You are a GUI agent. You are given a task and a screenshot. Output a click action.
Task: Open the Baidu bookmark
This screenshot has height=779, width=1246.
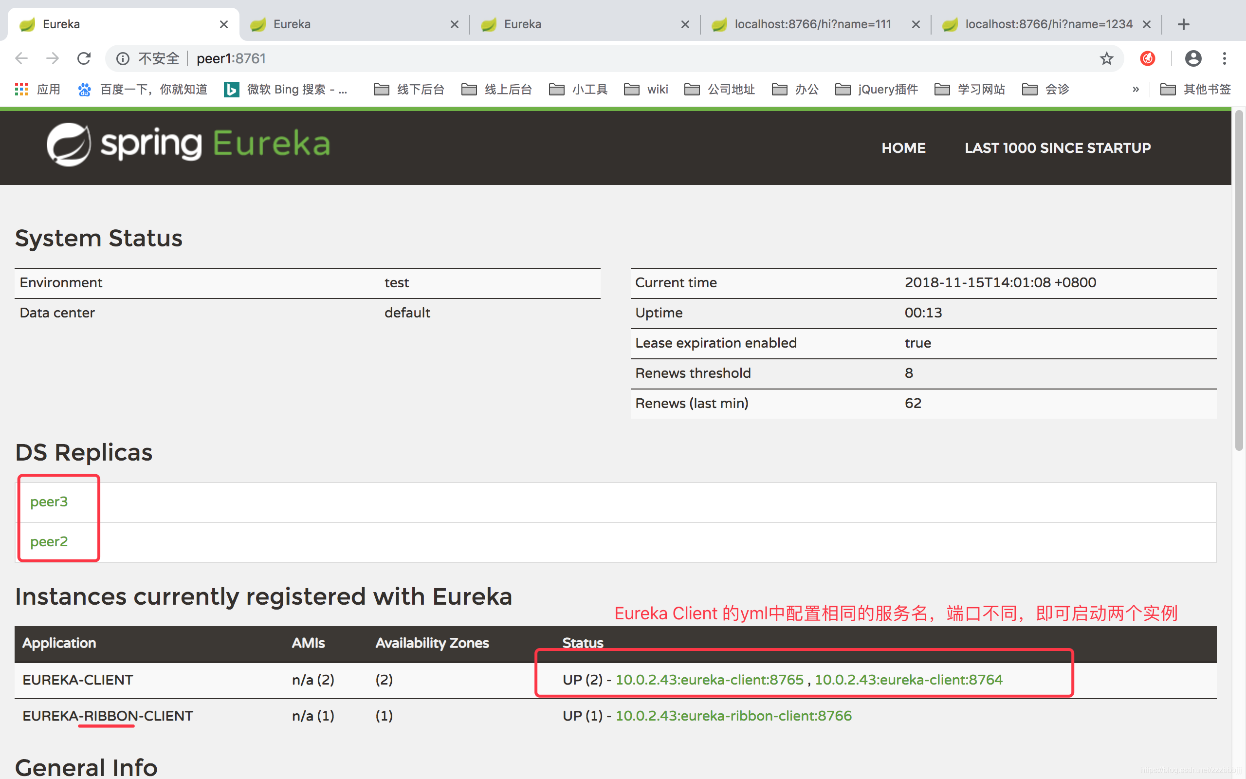(142, 90)
